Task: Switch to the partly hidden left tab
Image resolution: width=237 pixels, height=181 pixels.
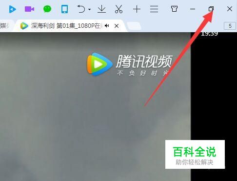Action: 6,26
